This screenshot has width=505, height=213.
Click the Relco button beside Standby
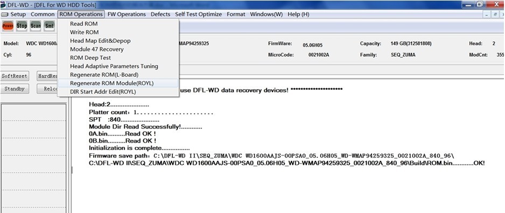(x=47, y=89)
